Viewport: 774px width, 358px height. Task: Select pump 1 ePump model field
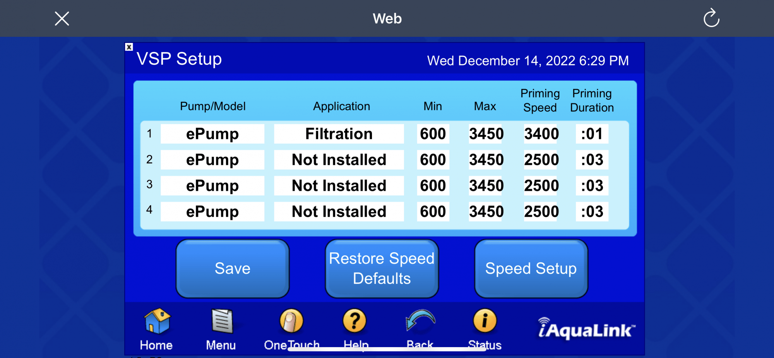[212, 134]
